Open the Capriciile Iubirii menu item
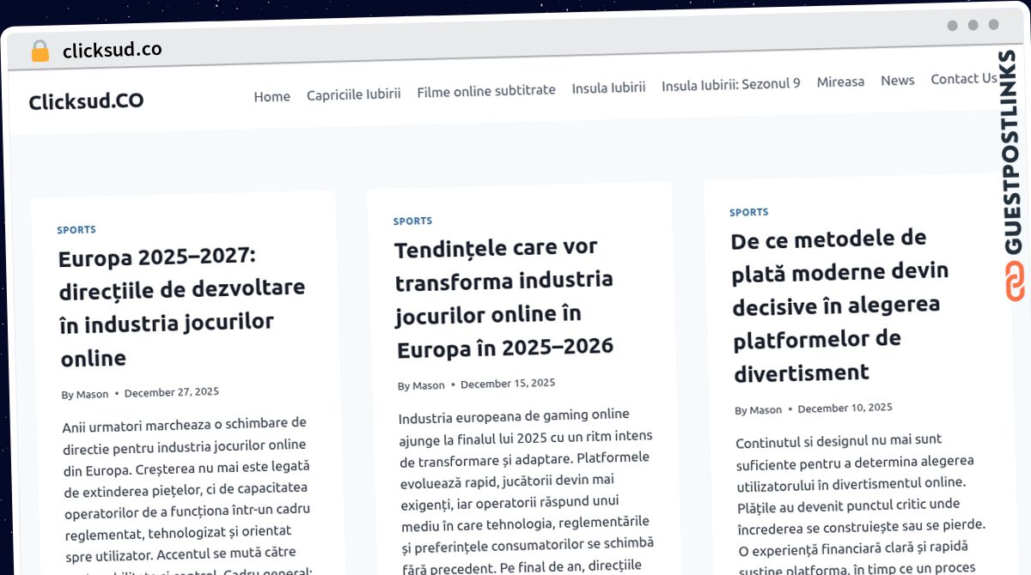Image resolution: width=1031 pixels, height=575 pixels. click(x=353, y=94)
